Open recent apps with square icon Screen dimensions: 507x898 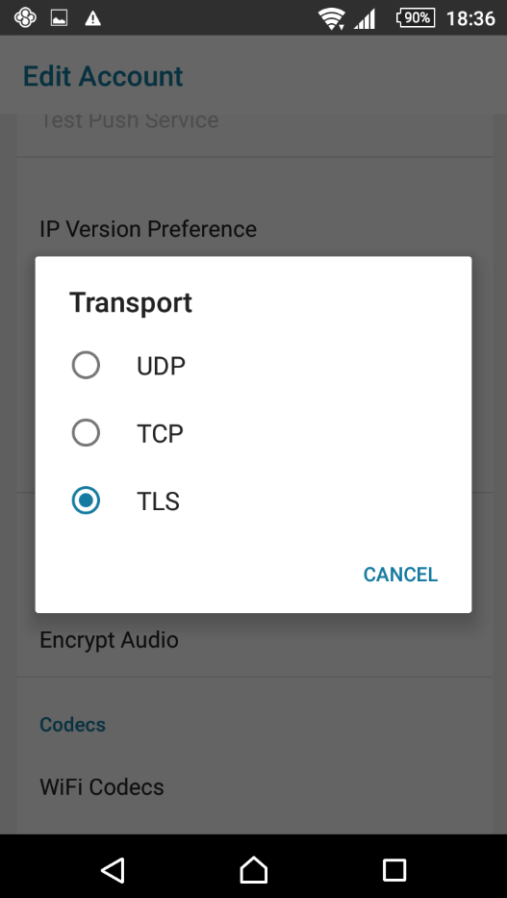[394, 870]
